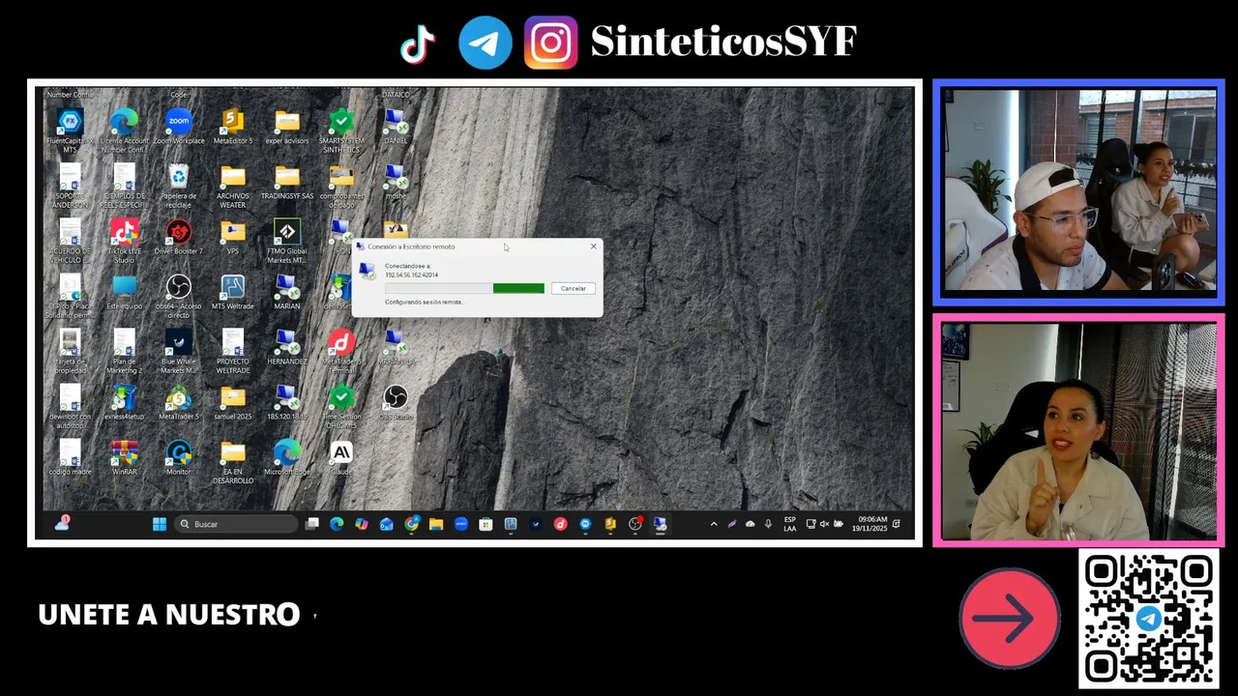Open the OBS Studio desktop shortcut
Screen dimensions: 1238x696
point(395,402)
